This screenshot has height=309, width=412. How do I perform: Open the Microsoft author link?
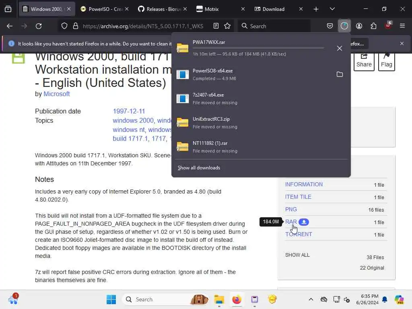[56, 94]
